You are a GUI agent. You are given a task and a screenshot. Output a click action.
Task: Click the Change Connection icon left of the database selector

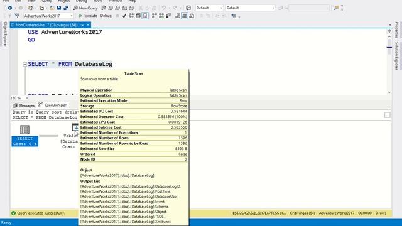pos(17,16)
